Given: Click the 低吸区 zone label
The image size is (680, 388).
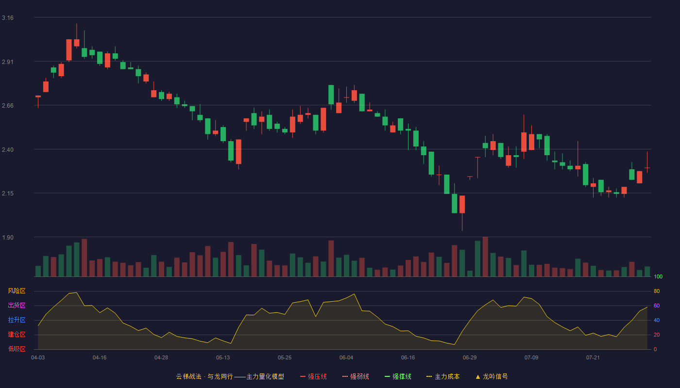Looking at the screenshot, I should click(x=17, y=349).
